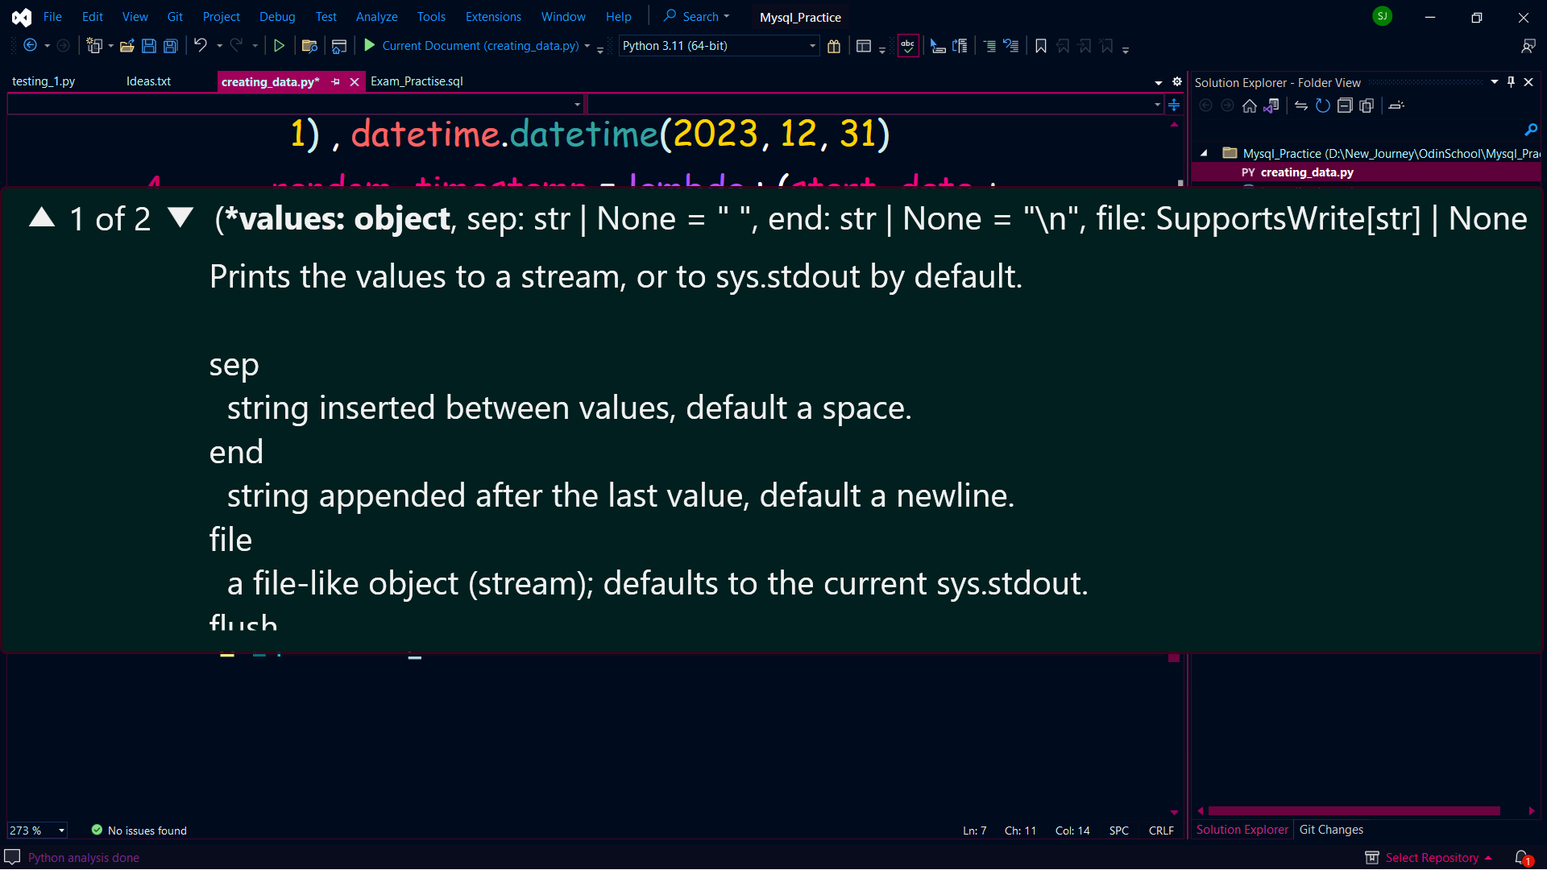This screenshot has width=1547, height=870.
Task: Toggle spell checker in the toolbar
Action: pyautogui.click(x=907, y=46)
